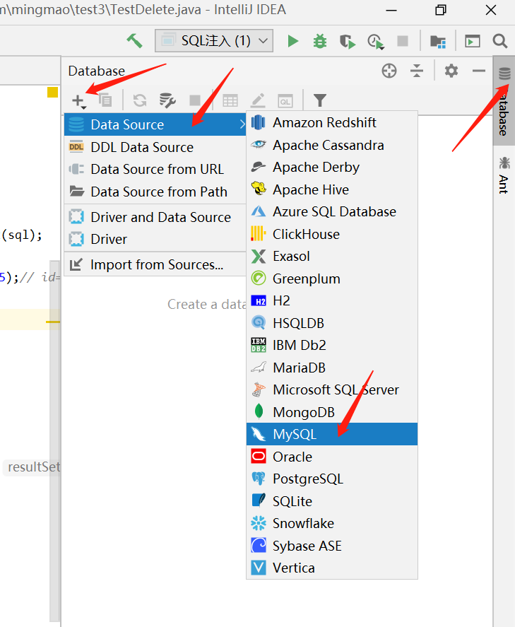Click the green Build hammer icon
Viewport: 515px width, 627px height.
click(135, 41)
